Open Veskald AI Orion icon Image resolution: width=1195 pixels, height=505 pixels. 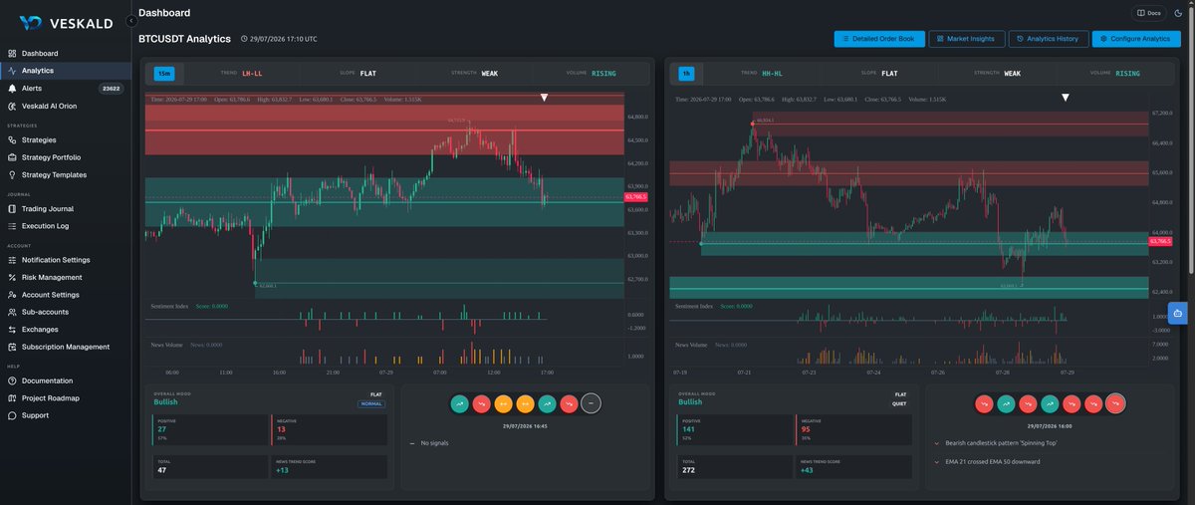(x=11, y=106)
